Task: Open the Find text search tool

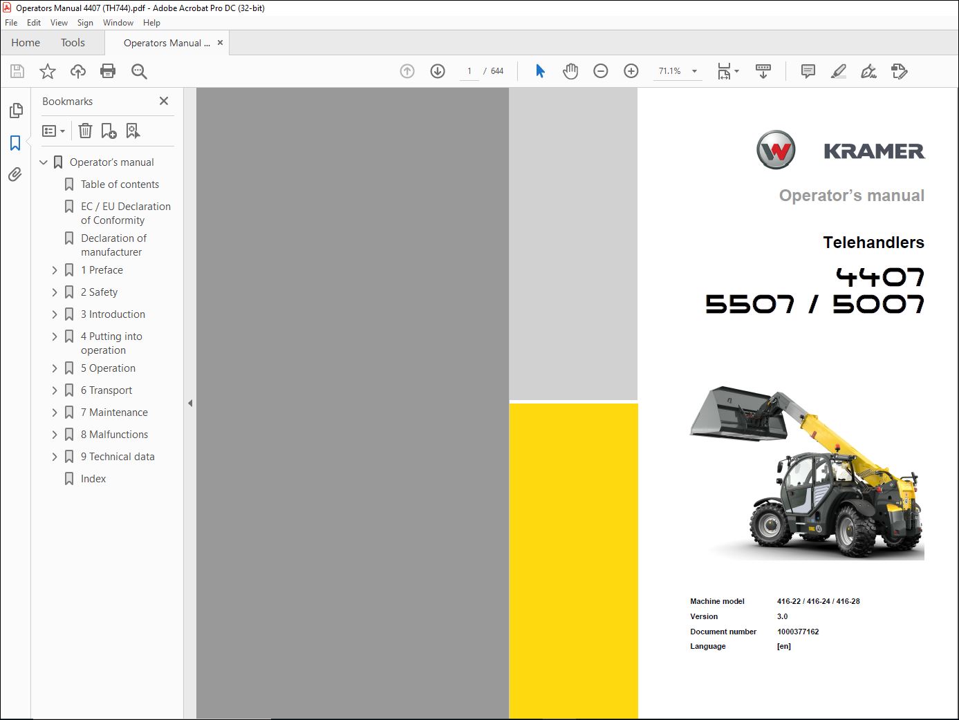Action: click(x=139, y=71)
